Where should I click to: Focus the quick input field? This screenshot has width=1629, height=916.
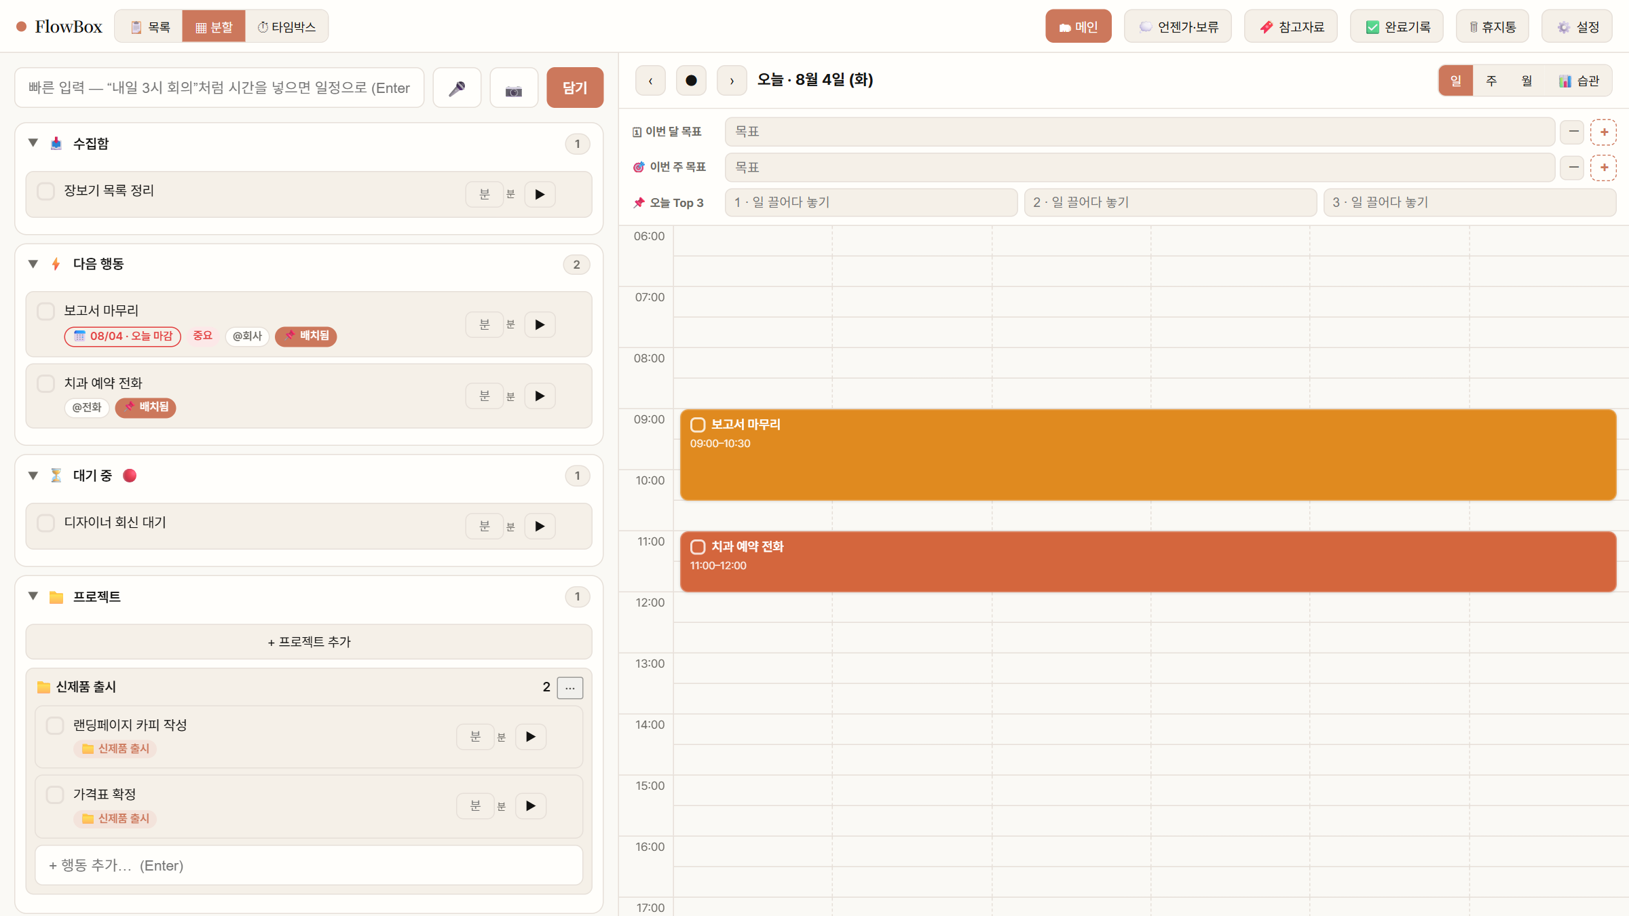pos(219,88)
